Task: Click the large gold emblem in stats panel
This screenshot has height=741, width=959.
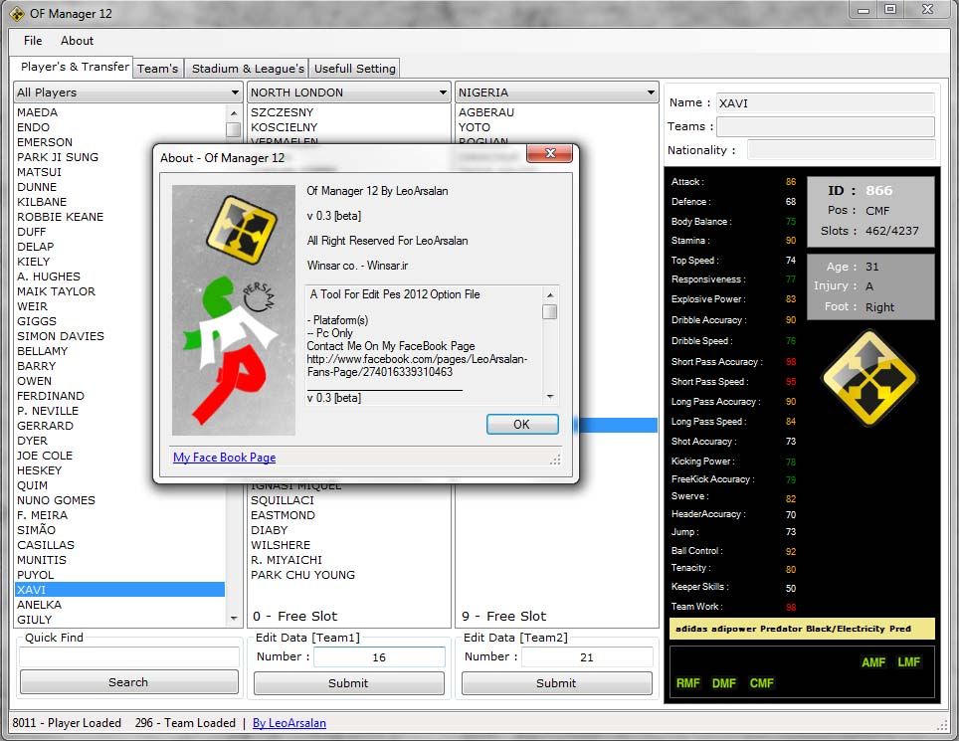Action: point(869,377)
